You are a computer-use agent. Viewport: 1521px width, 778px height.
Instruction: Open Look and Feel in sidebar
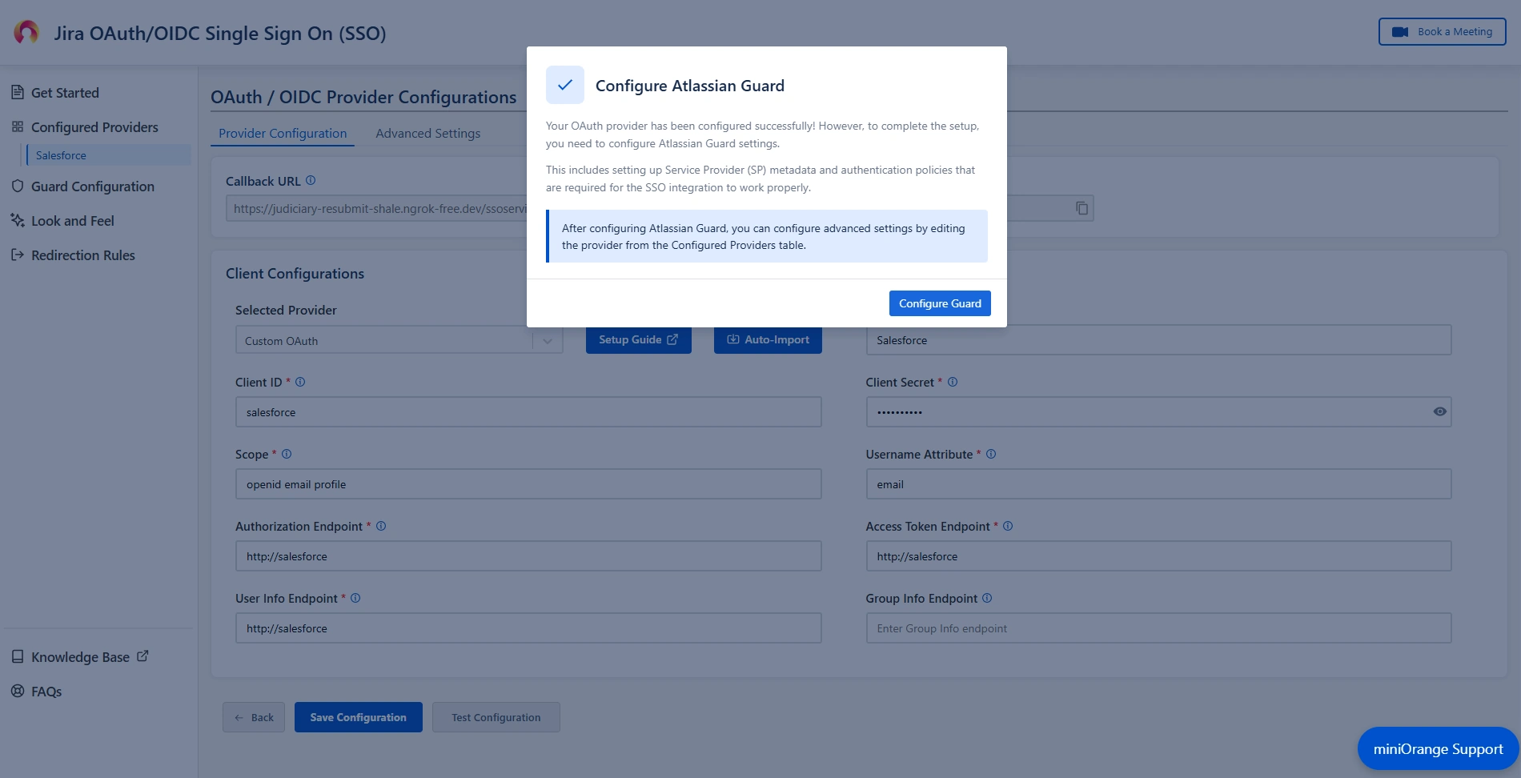point(72,221)
